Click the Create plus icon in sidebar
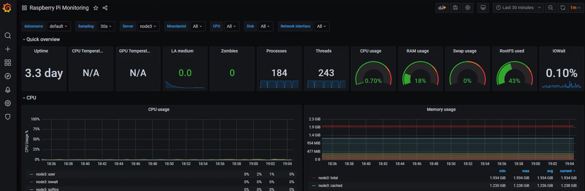The image size is (585, 191). pyautogui.click(x=8, y=49)
